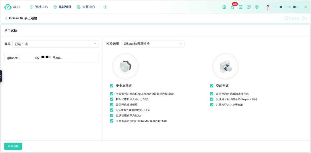Image resolution: width=311 pixels, height=153 pixels.
Task: Toggle 是否开启多核使用 checkbox
Action: (x=111, y=105)
